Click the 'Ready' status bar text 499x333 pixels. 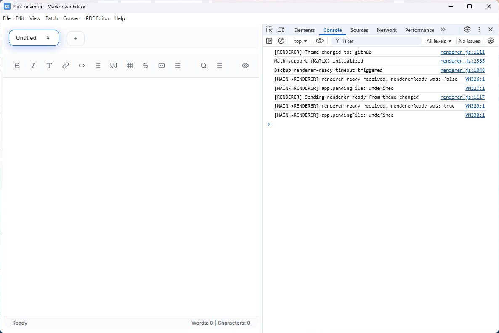coord(20,323)
